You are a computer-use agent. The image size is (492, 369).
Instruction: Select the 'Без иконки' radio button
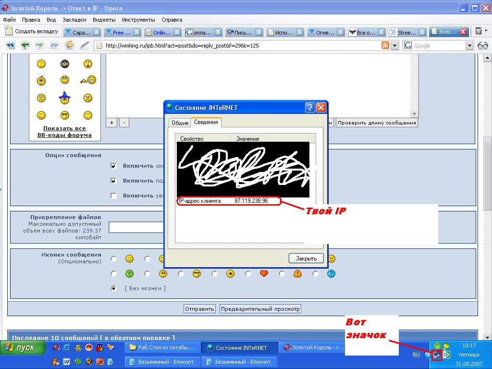(x=114, y=289)
